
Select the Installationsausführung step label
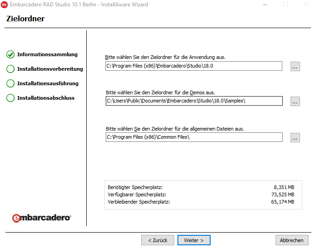(x=48, y=83)
